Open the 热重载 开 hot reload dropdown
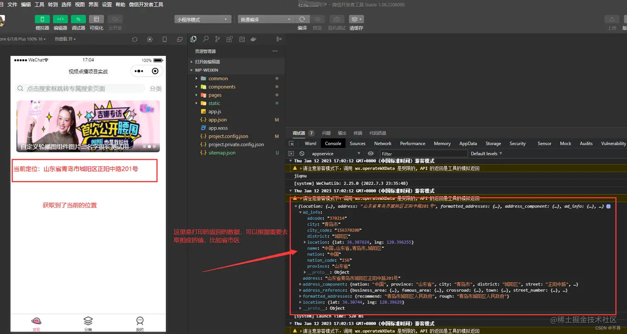 (x=65, y=39)
